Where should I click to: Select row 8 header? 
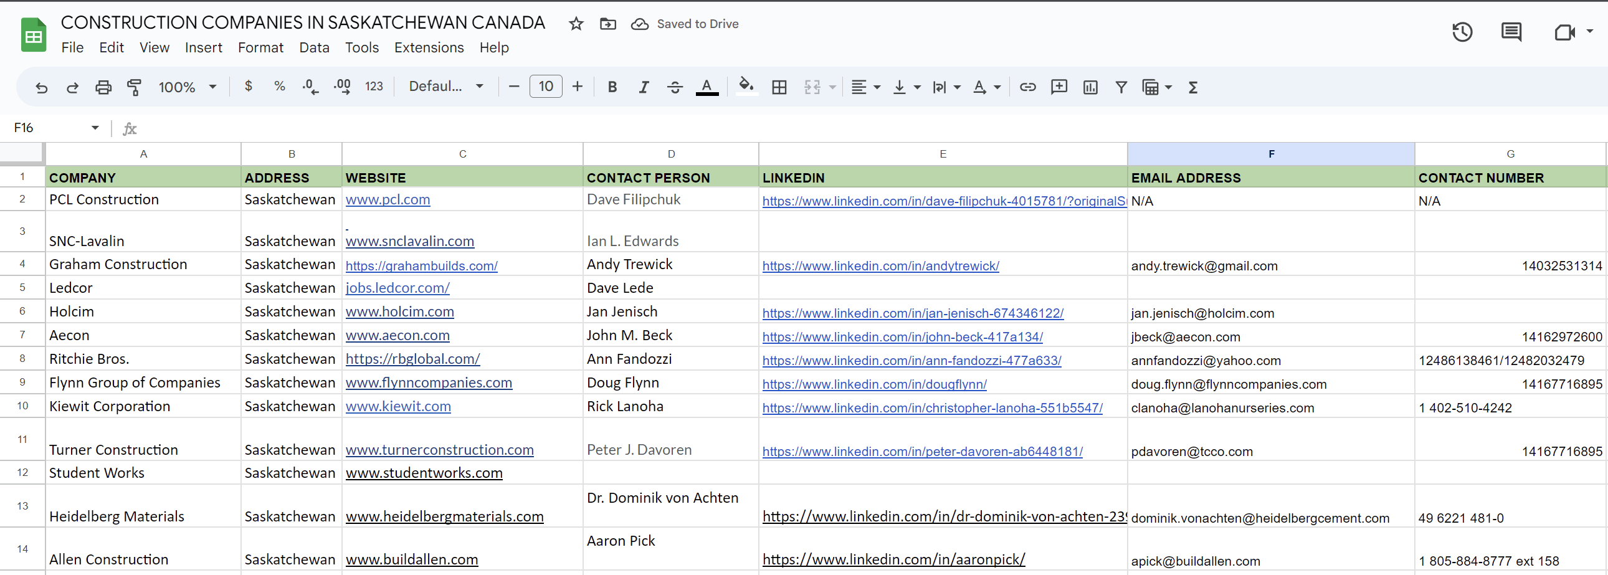(22, 358)
